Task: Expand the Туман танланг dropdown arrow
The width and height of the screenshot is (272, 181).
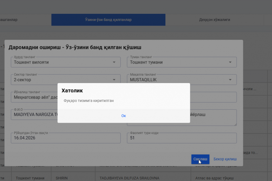Action: coord(230,62)
